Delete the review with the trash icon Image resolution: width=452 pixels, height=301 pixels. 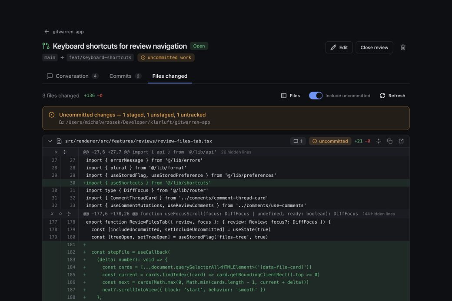click(403, 47)
